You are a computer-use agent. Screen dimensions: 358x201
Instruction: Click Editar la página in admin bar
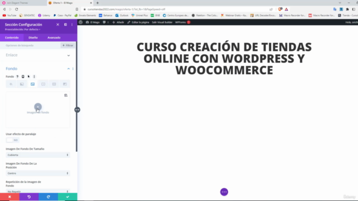138,22
